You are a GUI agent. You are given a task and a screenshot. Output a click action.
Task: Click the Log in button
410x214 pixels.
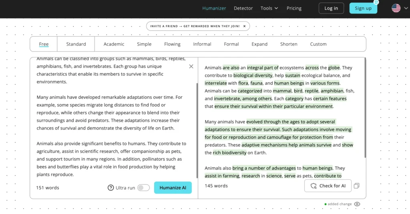[331, 8]
